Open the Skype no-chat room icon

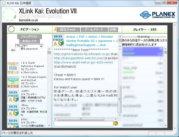tap(13, 82)
